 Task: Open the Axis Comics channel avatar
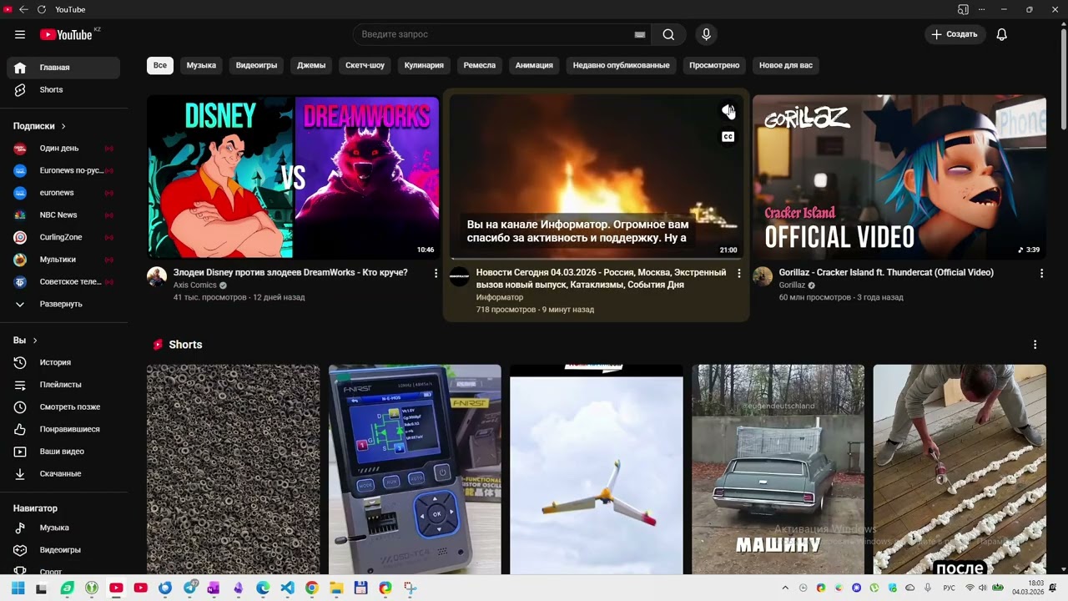point(157,277)
